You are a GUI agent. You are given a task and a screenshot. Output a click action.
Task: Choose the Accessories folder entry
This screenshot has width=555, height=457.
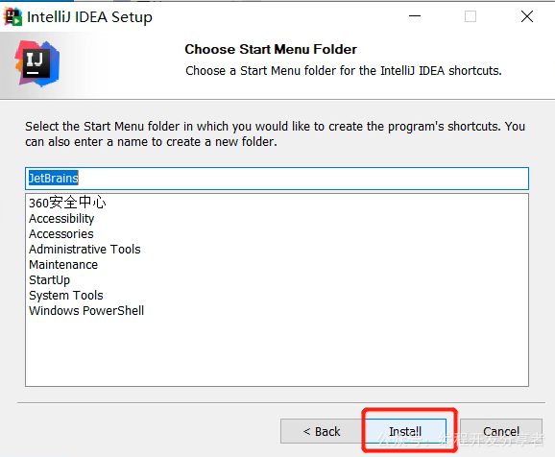click(61, 233)
